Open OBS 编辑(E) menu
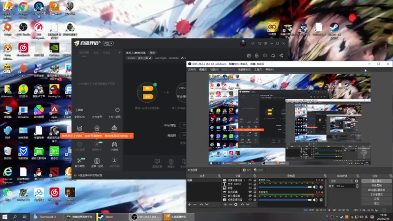Image resolution: width=393 pixels, height=221 pixels. [x=203, y=69]
